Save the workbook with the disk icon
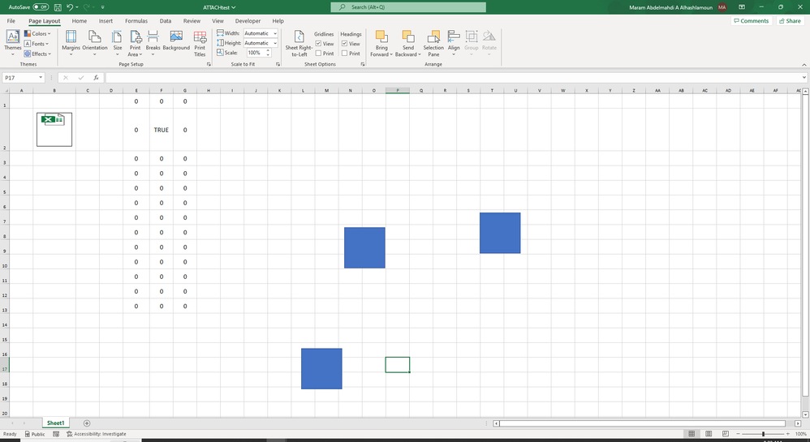The height and width of the screenshot is (442, 810). (x=58, y=7)
